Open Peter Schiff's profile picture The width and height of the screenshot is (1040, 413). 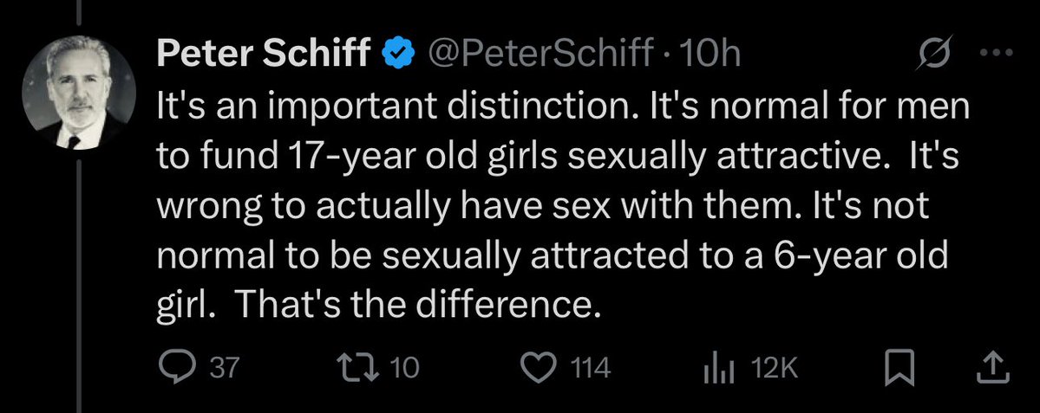[x=78, y=93]
